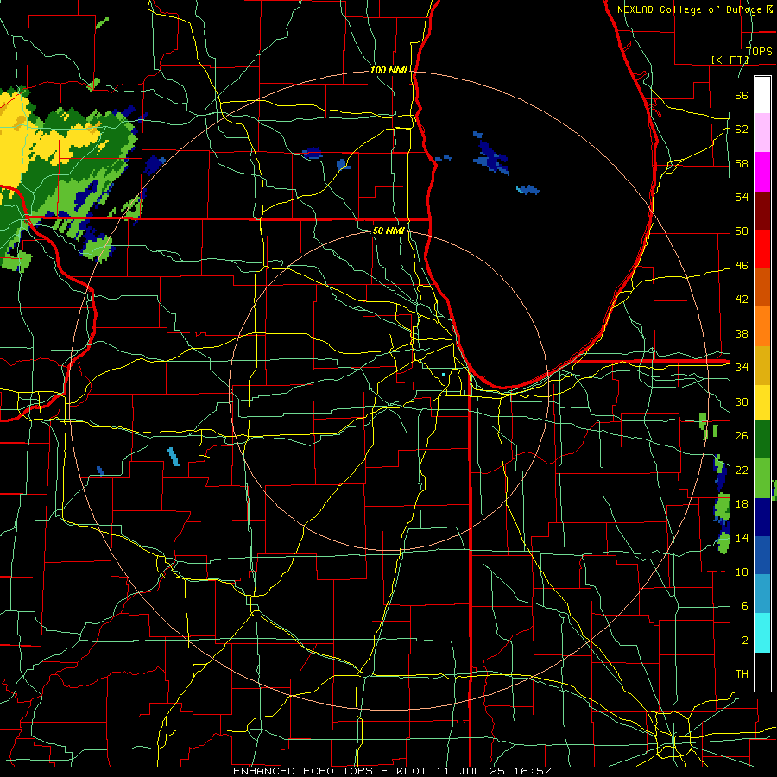This screenshot has width=777, height=777.
Task: Click the magenta legend swatch
Action: [x=762, y=172]
